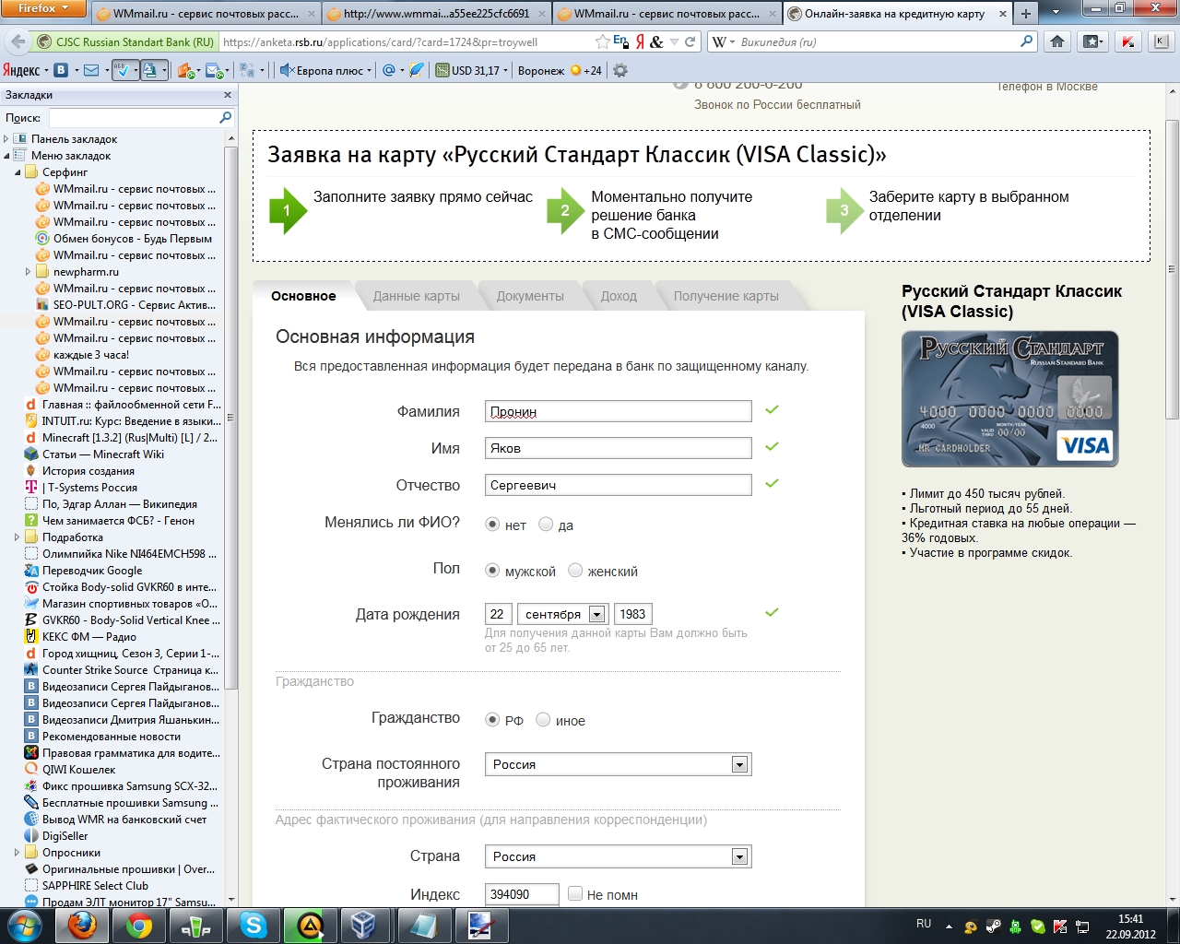Click the Фамилия input field
Viewport: 1180px width, 944px height.
[x=618, y=411]
